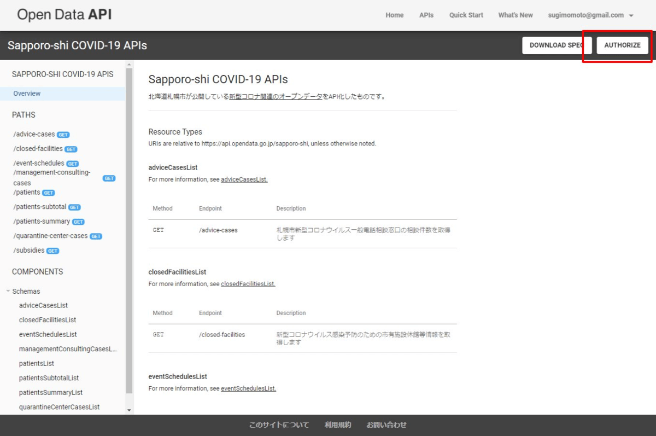Image resolution: width=656 pixels, height=436 pixels.
Task: Open the /management-consulting-cases path
Action: (51, 178)
